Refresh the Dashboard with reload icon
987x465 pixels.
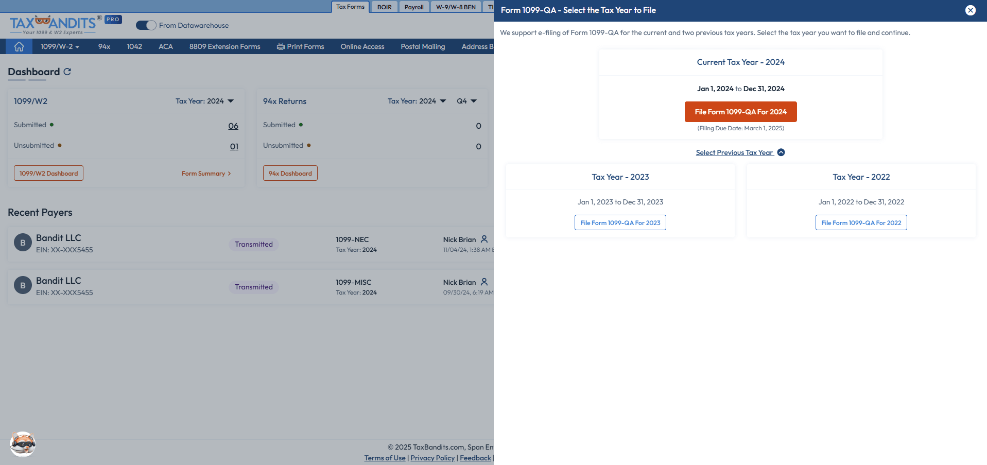[67, 72]
